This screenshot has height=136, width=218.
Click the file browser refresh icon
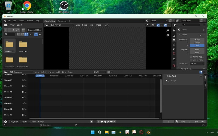pyautogui.click(x=18, y=30)
